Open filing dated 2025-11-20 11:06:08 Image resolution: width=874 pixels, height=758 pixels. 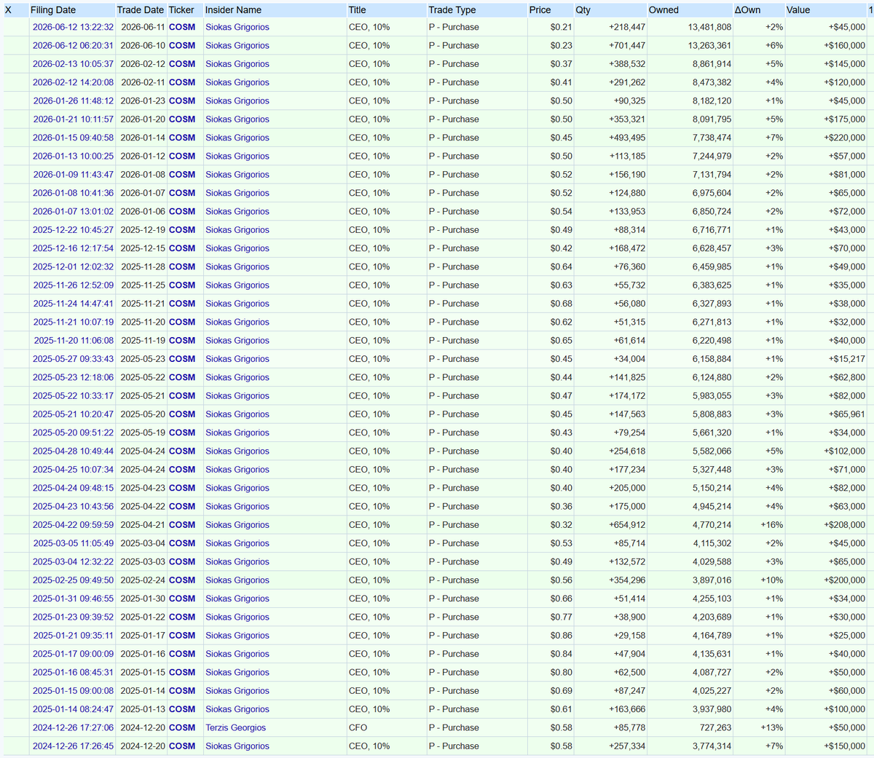click(x=73, y=340)
